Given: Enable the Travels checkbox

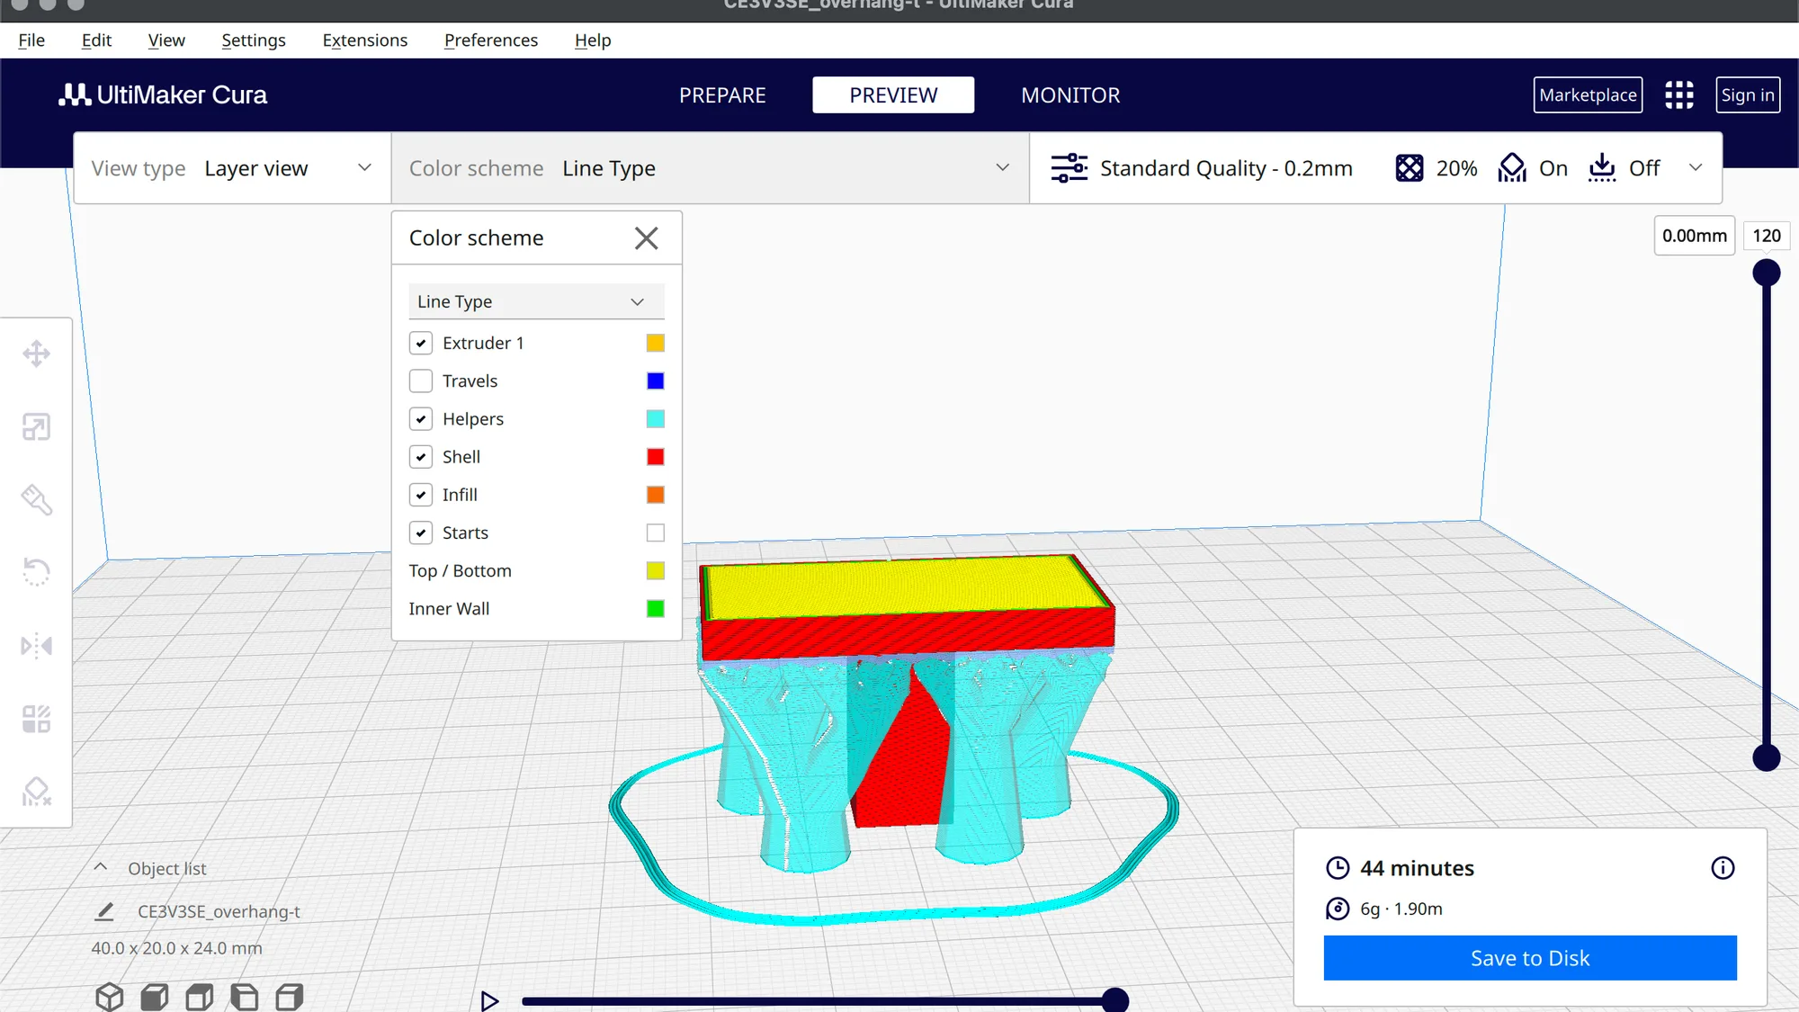Looking at the screenshot, I should 421,381.
